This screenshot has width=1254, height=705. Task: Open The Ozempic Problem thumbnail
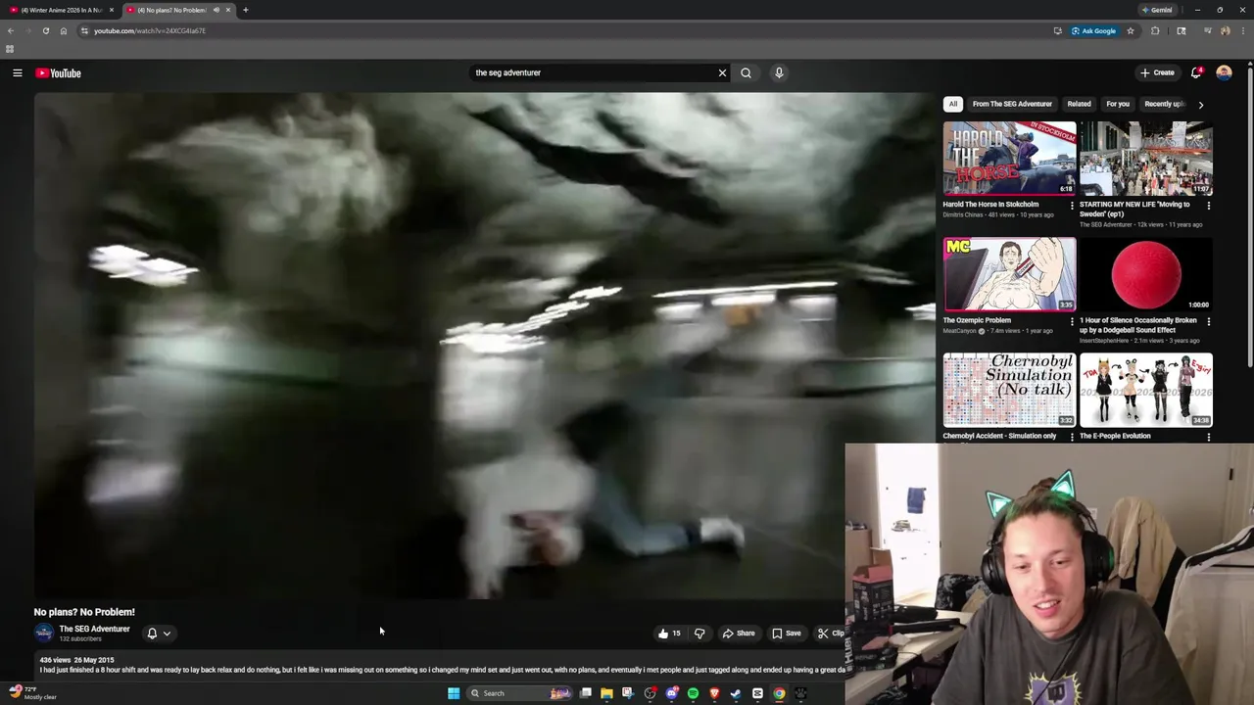(1009, 274)
